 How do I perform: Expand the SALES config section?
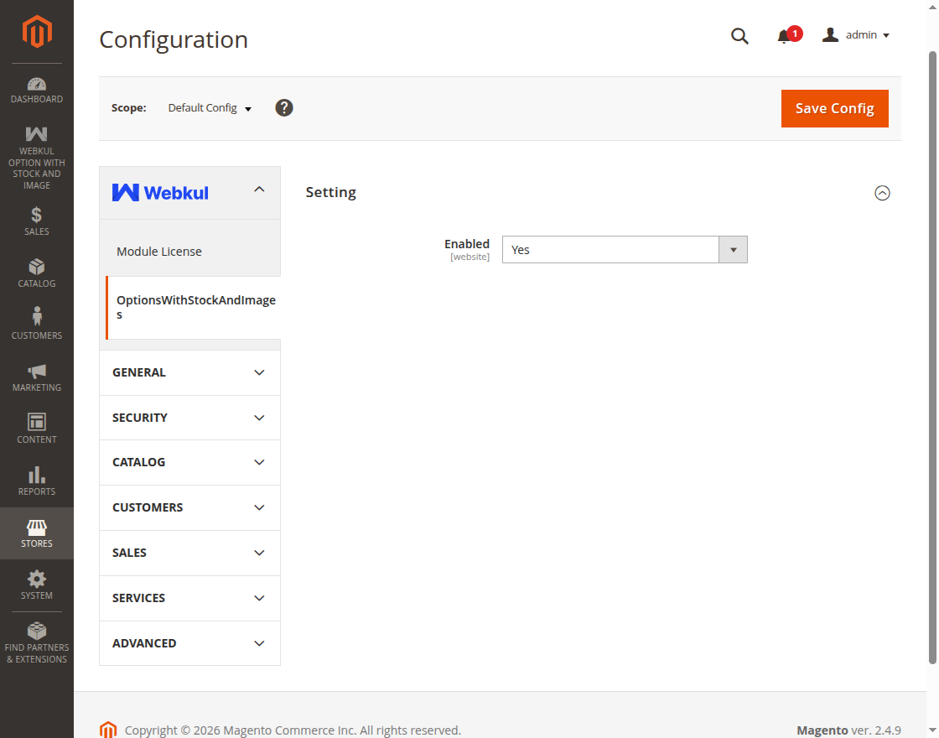[189, 553]
